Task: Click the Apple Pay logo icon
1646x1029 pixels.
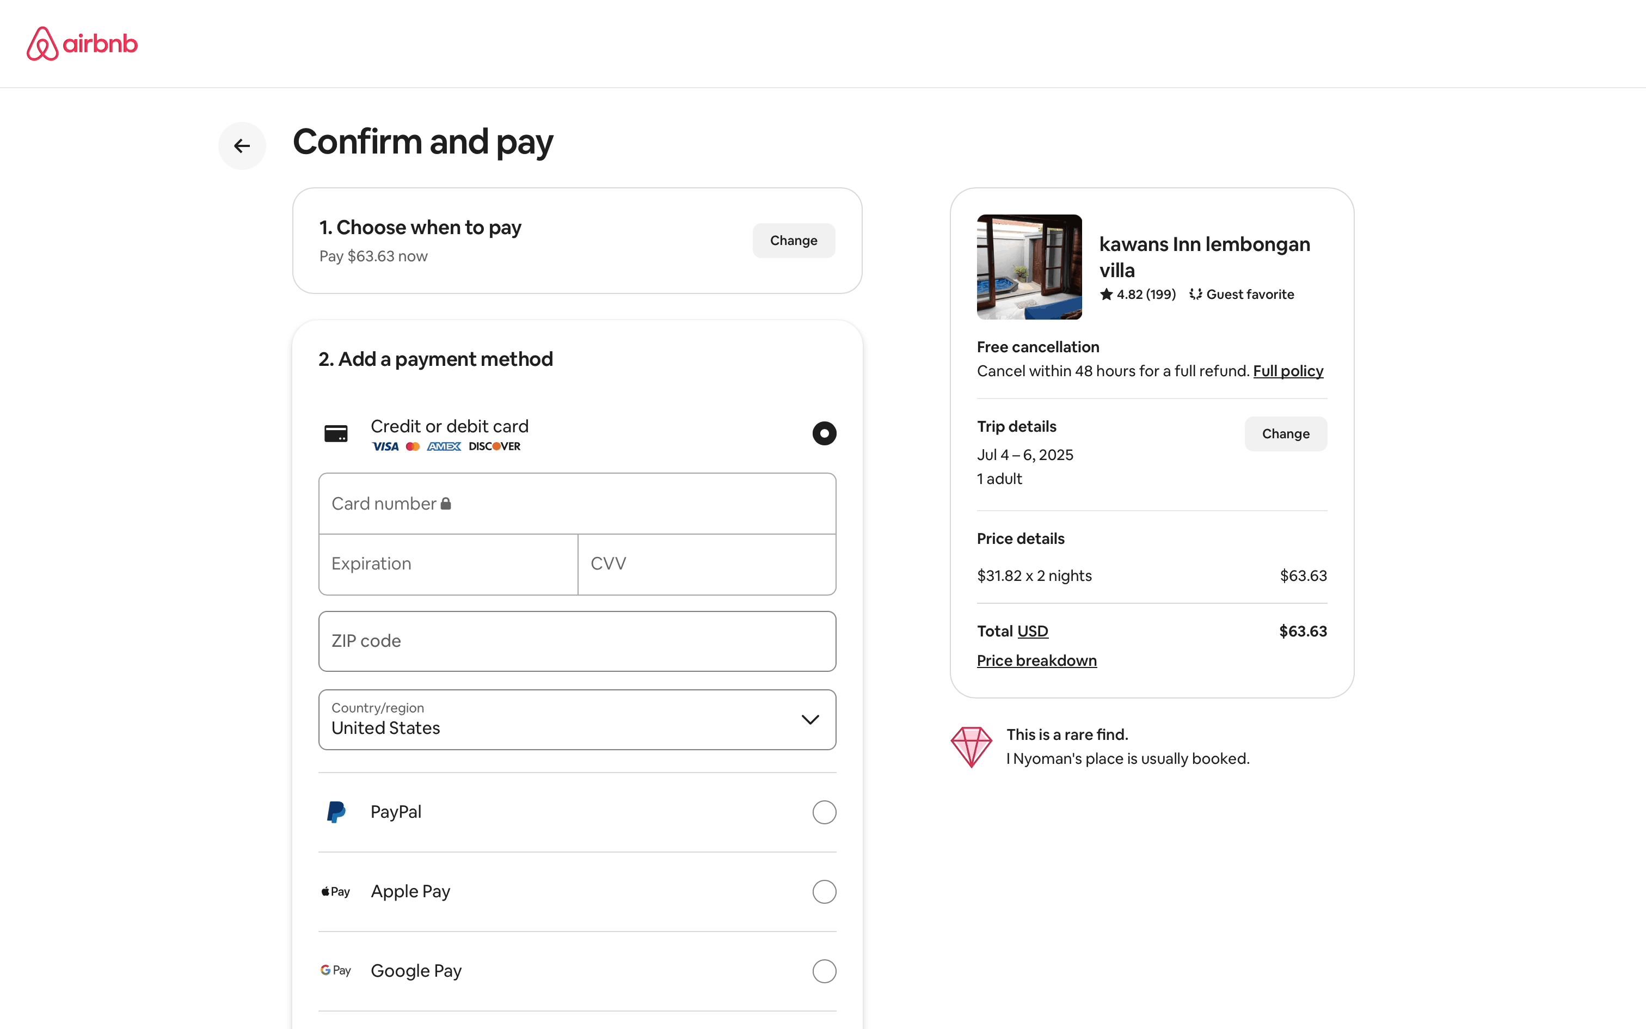Action: (x=336, y=892)
